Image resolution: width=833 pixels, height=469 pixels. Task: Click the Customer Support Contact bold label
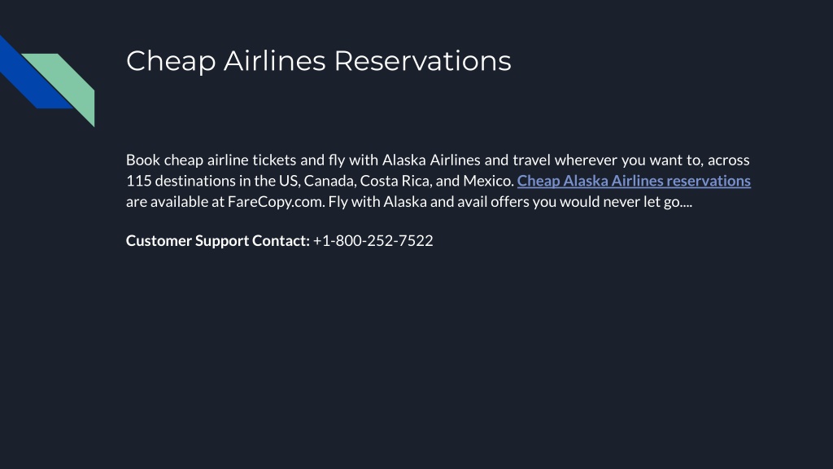coord(218,241)
